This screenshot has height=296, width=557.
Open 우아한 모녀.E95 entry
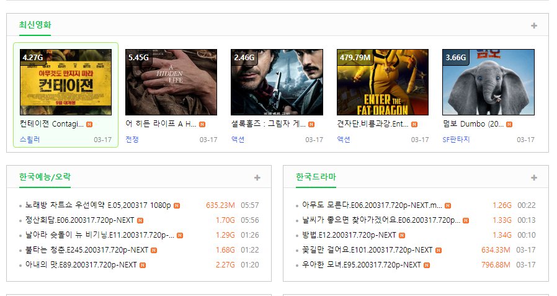pyautogui.click(x=362, y=265)
